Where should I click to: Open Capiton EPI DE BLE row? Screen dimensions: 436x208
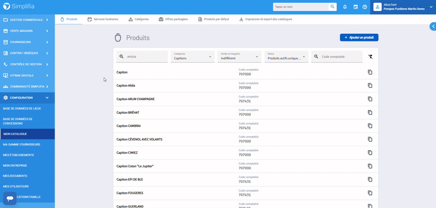point(246,179)
